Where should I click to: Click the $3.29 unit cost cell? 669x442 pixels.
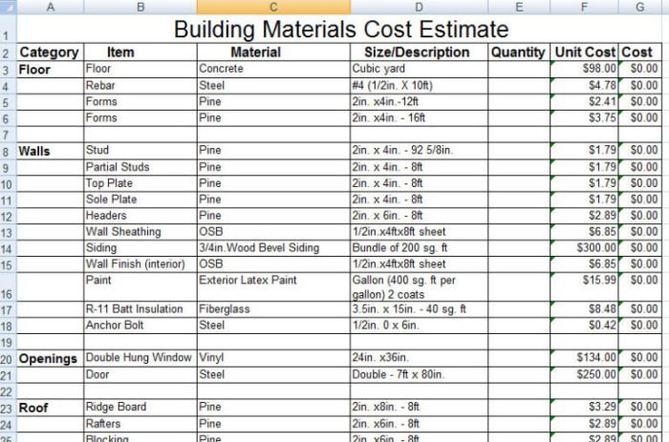pos(584,408)
